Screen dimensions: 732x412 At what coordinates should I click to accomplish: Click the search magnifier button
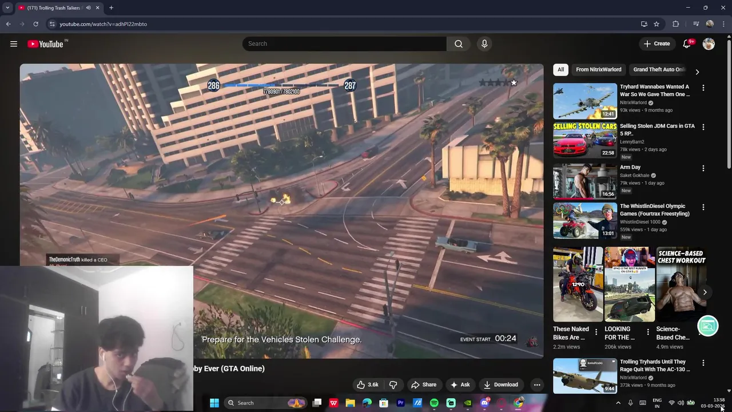click(x=459, y=44)
